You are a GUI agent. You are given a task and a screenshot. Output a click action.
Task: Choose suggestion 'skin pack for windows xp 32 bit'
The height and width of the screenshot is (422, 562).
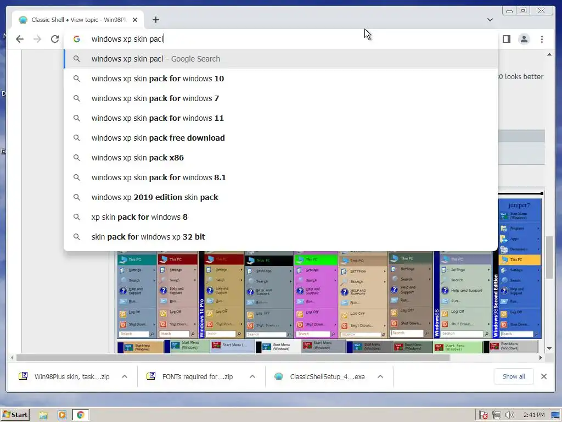pyautogui.click(x=280, y=236)
